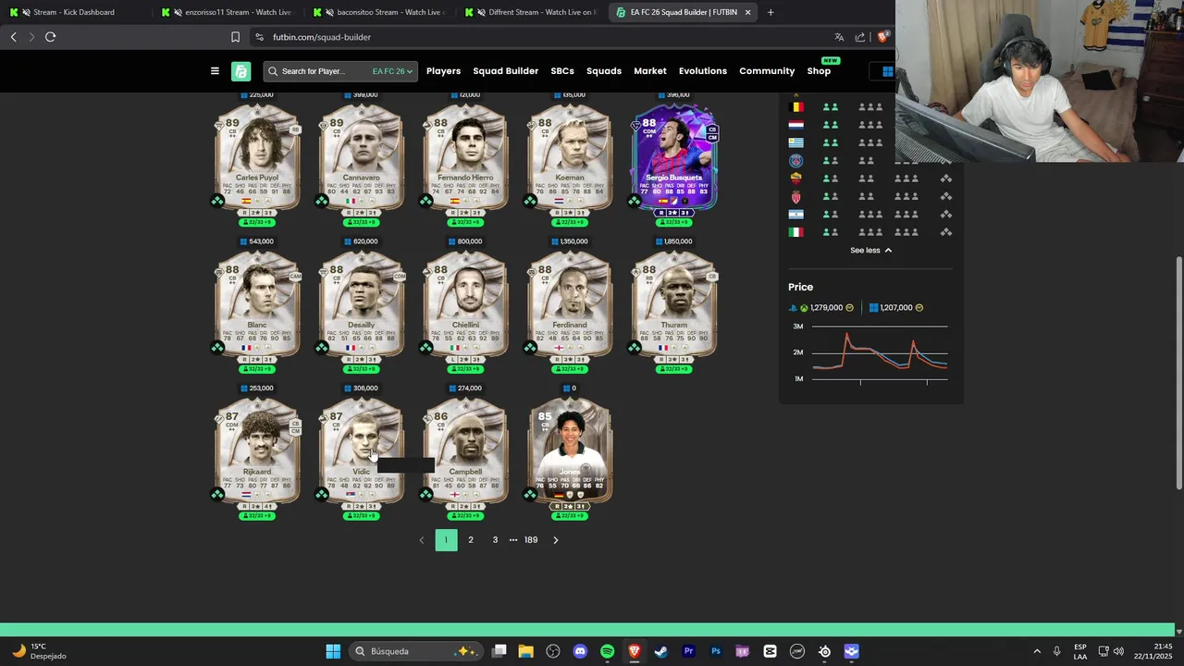Select the Cannavaro player card

(x=362, y=158)
